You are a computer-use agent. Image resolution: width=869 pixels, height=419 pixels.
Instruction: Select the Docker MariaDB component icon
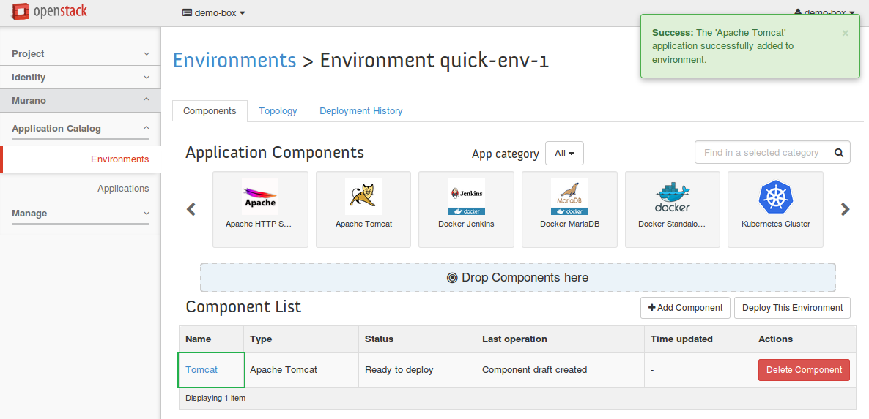click(569, 197)
